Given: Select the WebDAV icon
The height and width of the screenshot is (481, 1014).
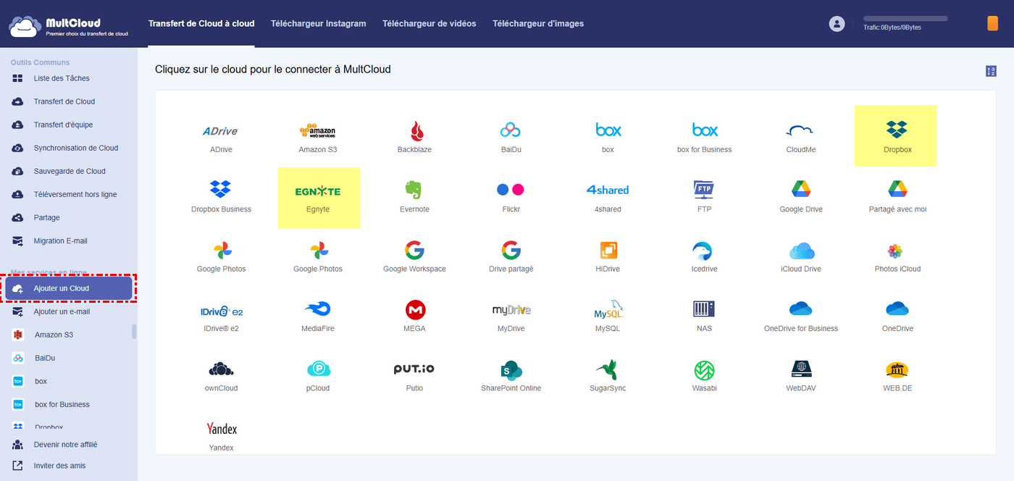Looking at the screenshot, I should [801, 369].
